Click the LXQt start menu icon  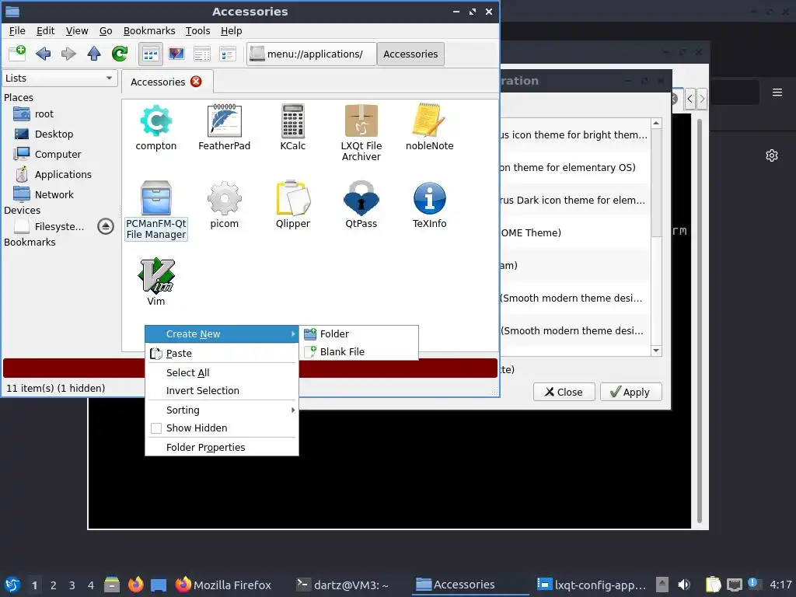tap(12, 585)
